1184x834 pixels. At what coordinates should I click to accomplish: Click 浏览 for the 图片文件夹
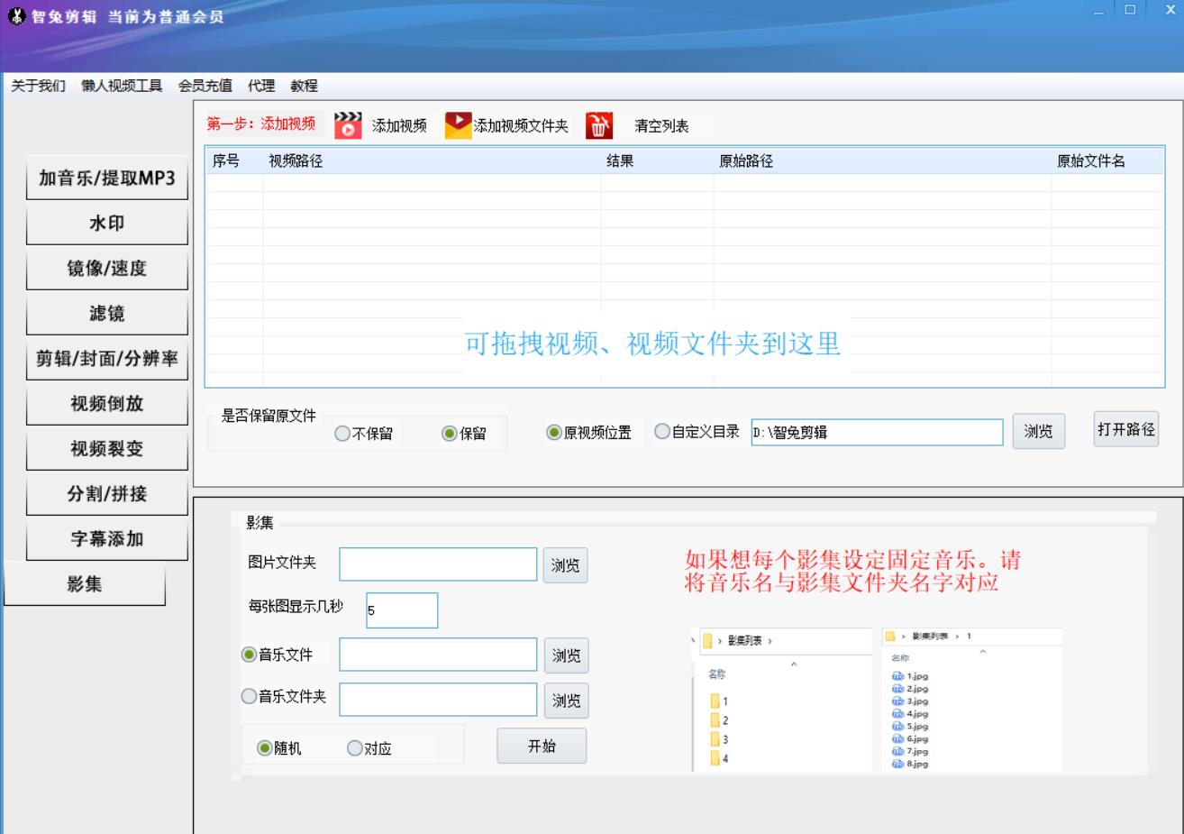(x=565, y=565)
